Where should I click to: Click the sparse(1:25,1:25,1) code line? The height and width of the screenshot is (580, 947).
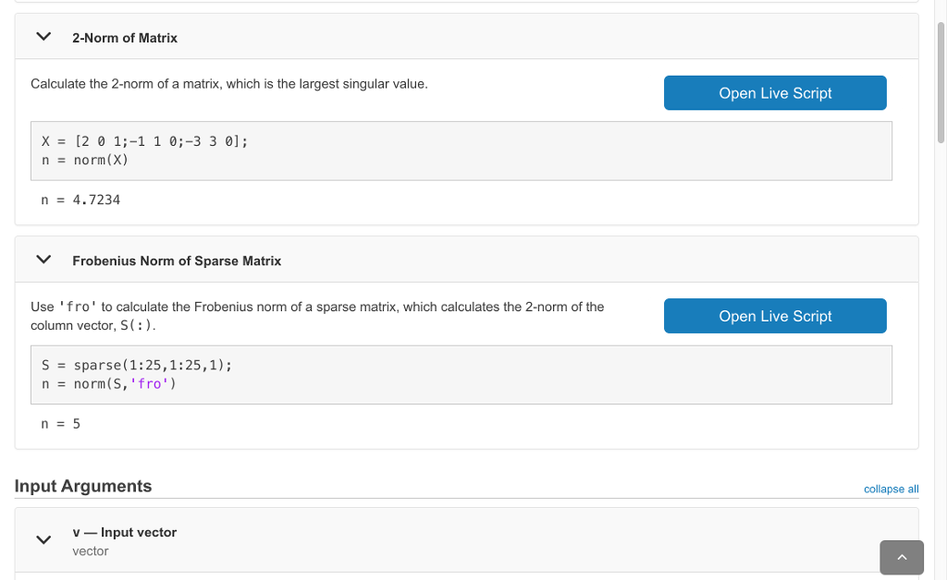[137, 365]
